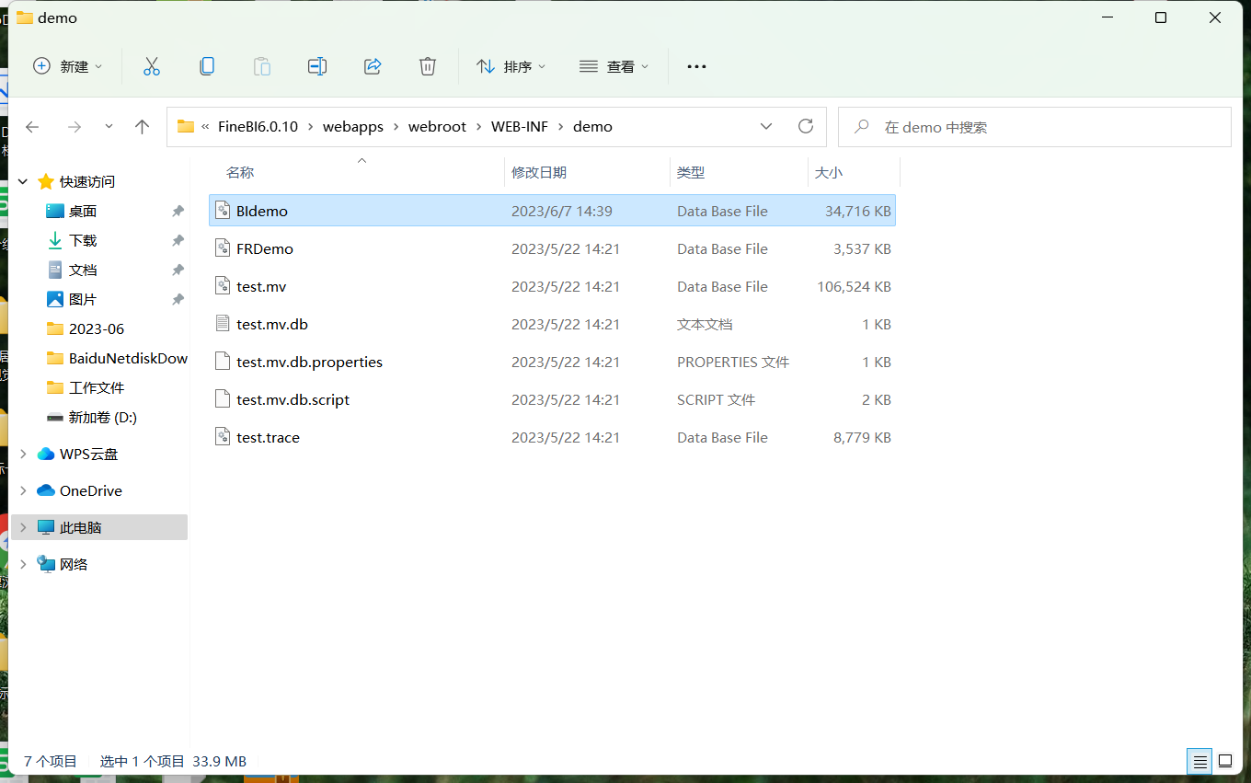Collapse the 快速访问 tree node
The image size is (1251, 783).
click(23, 181)
